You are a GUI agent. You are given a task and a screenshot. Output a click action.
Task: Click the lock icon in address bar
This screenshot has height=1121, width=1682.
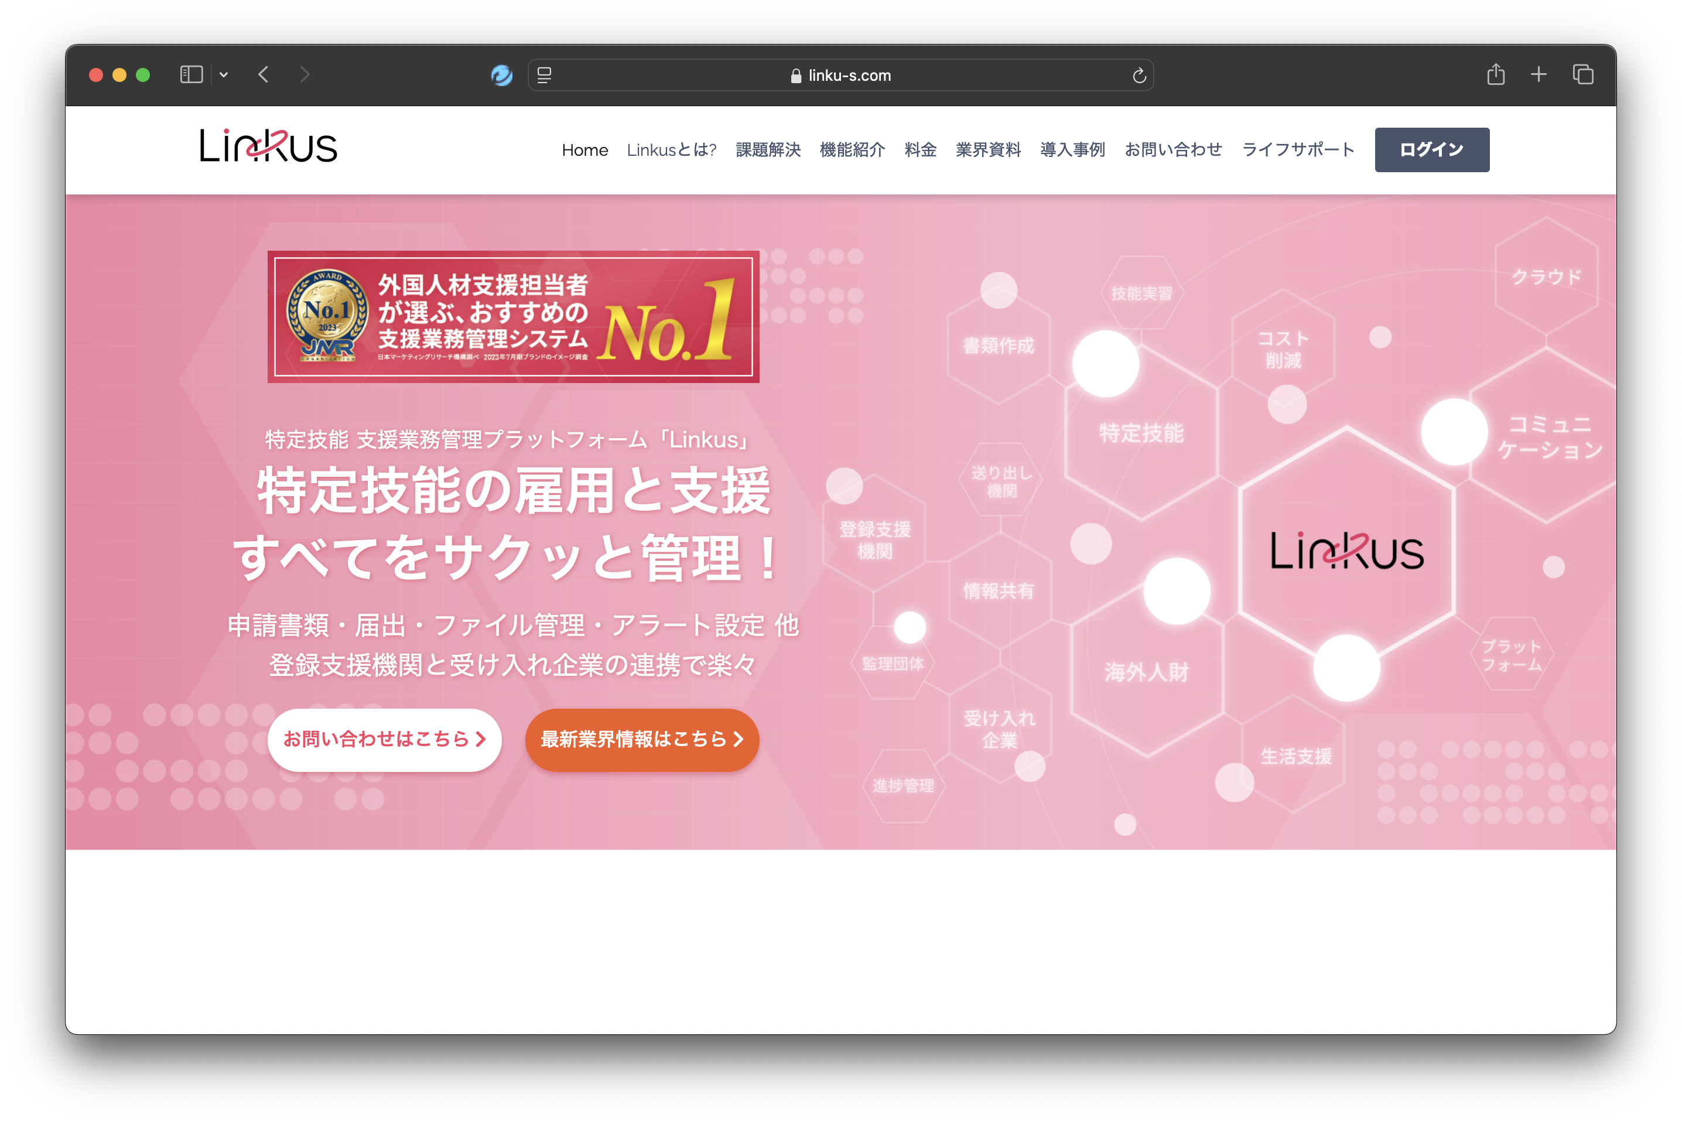795,76
